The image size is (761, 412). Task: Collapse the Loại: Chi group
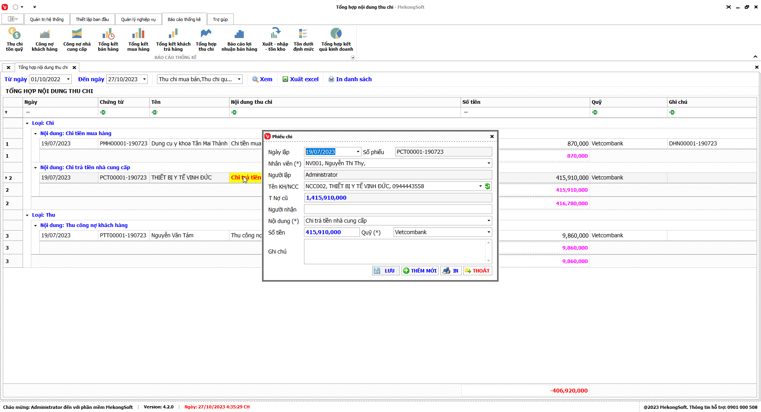point(27,123)
